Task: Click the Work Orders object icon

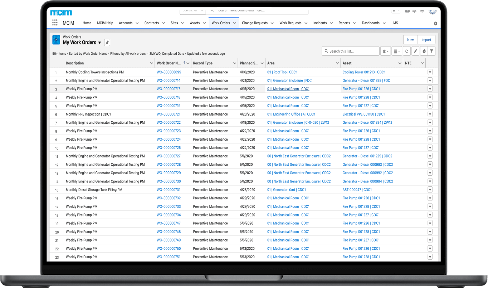Action: 56,40
